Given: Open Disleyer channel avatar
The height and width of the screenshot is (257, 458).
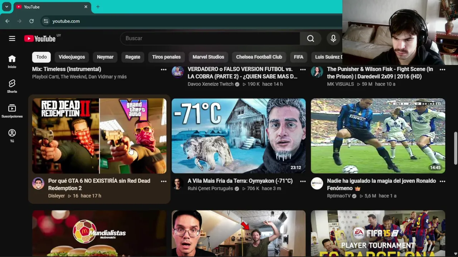Looking at the screenshot, I should click(x=38, y=183).
